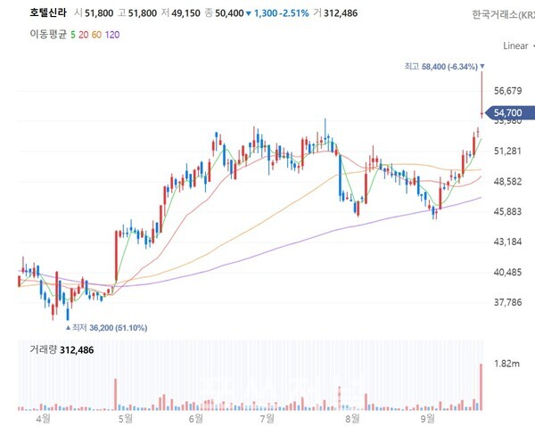535x426 pixels.
Task: Select the 4월 label on time axis
Action: (x=42, y=416)
